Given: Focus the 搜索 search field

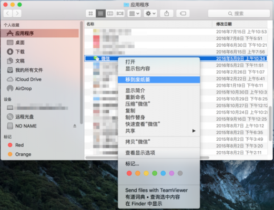Looking at the screenshot, I should coord(239,14).
